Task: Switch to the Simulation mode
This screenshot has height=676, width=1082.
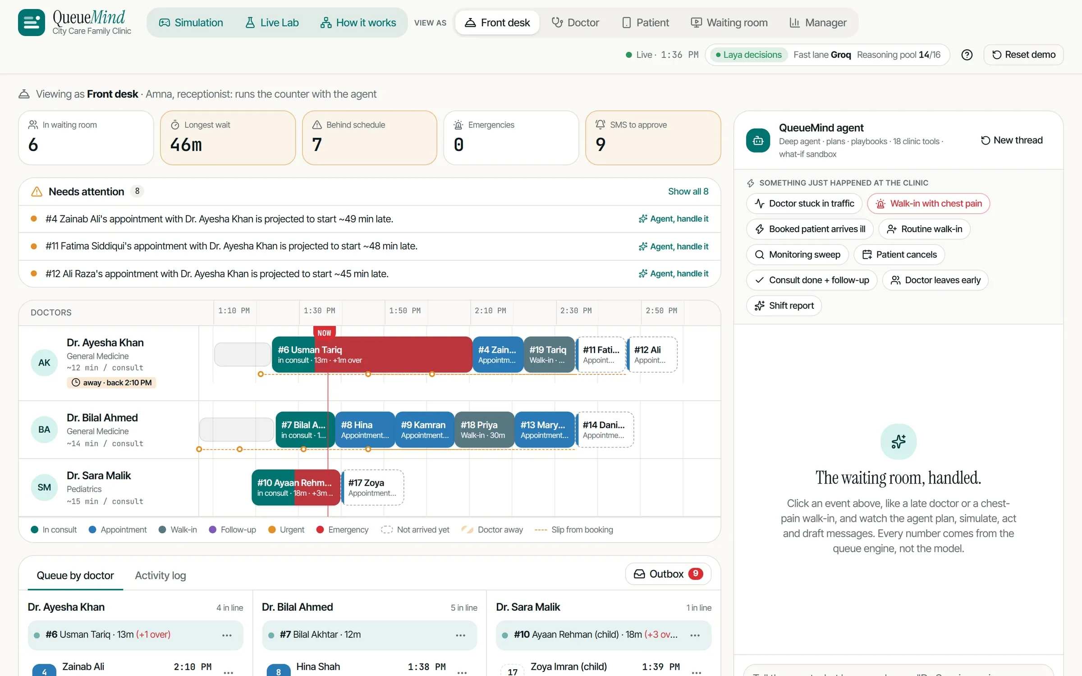Action: tap(191, 23)
